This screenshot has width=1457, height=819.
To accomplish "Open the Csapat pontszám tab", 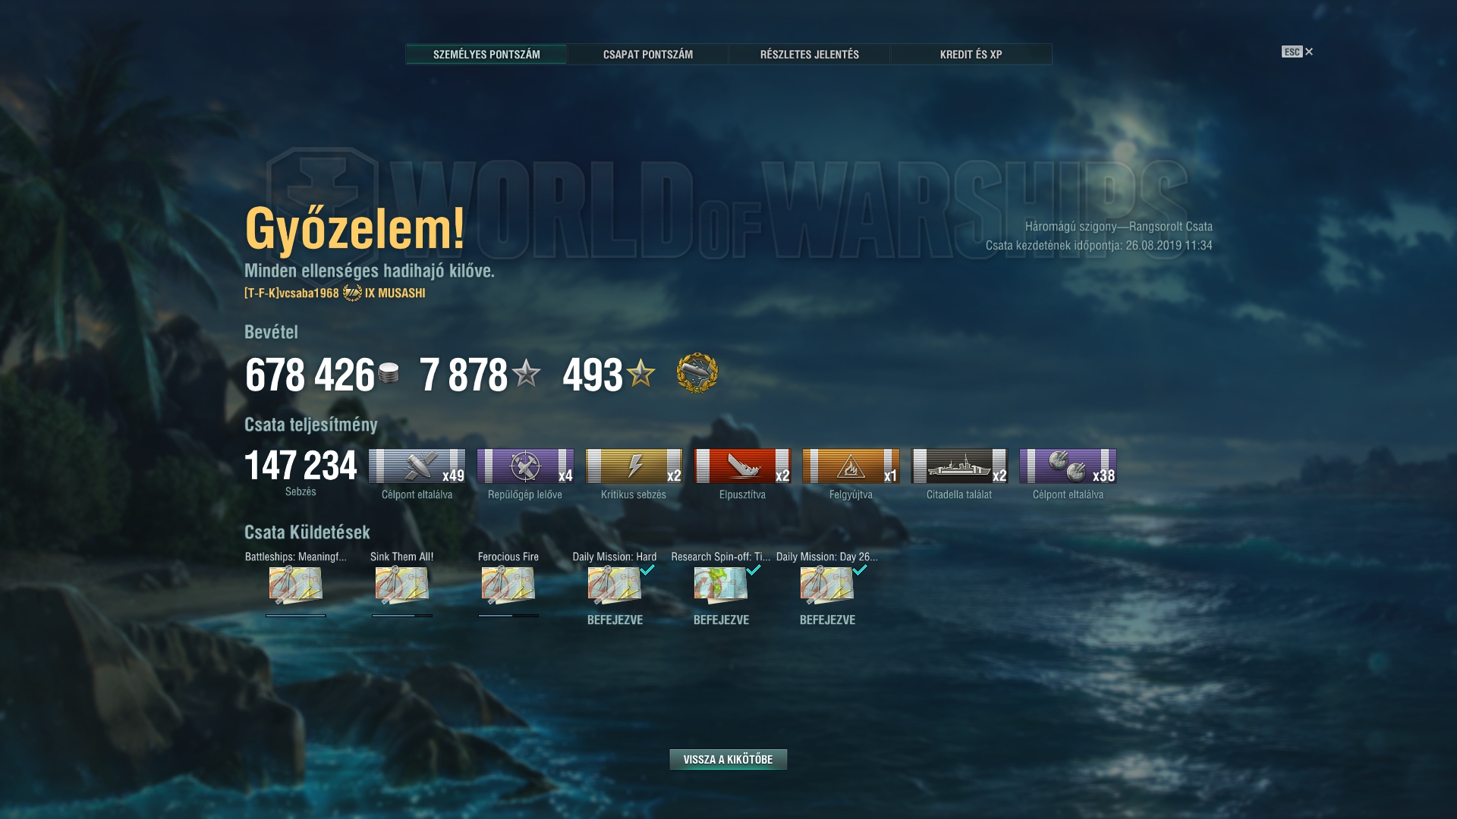I will 648,54.
